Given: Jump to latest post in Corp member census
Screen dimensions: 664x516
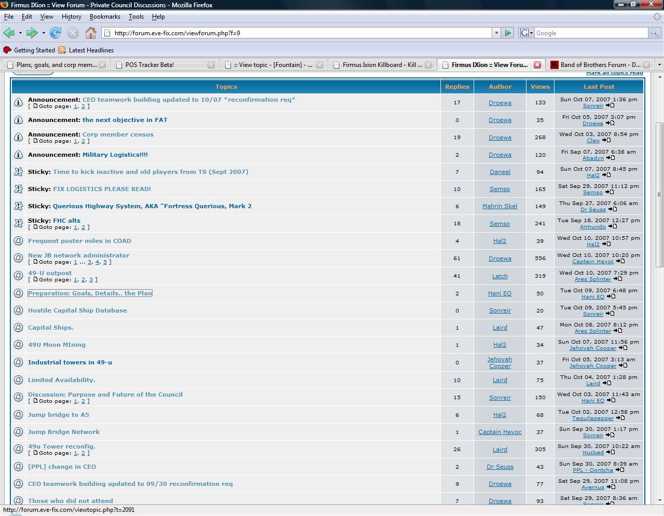Looking at the screenshot, I should (606, 140).
